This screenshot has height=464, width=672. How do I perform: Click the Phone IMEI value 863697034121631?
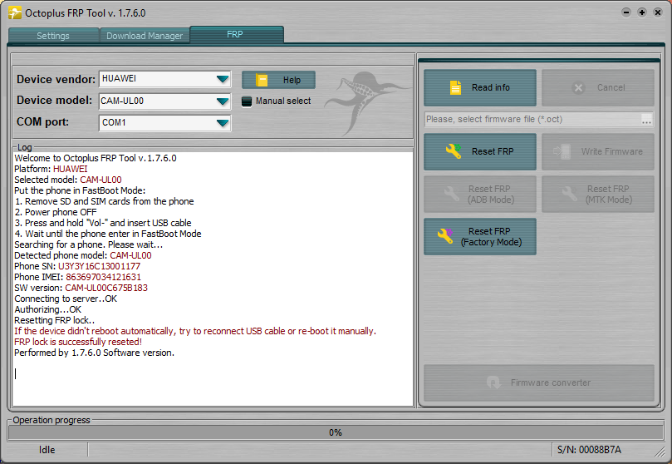[x=103, y=277]
